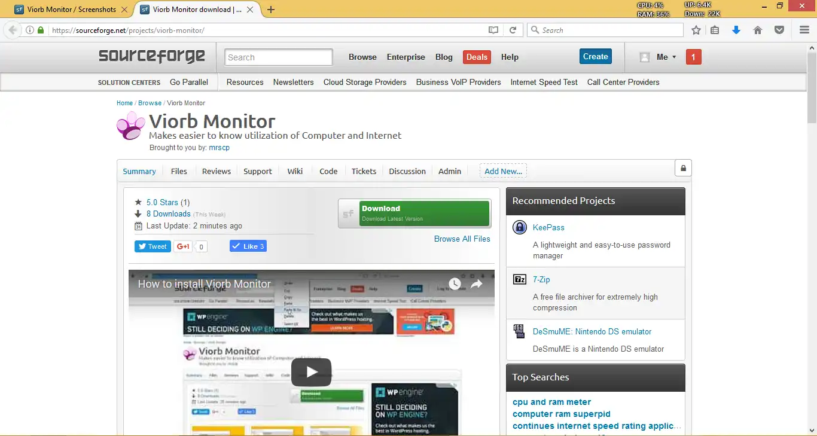The width and height of the screenshot is (817, 436).
Task: Click the Tweet button
Action: 153,246
